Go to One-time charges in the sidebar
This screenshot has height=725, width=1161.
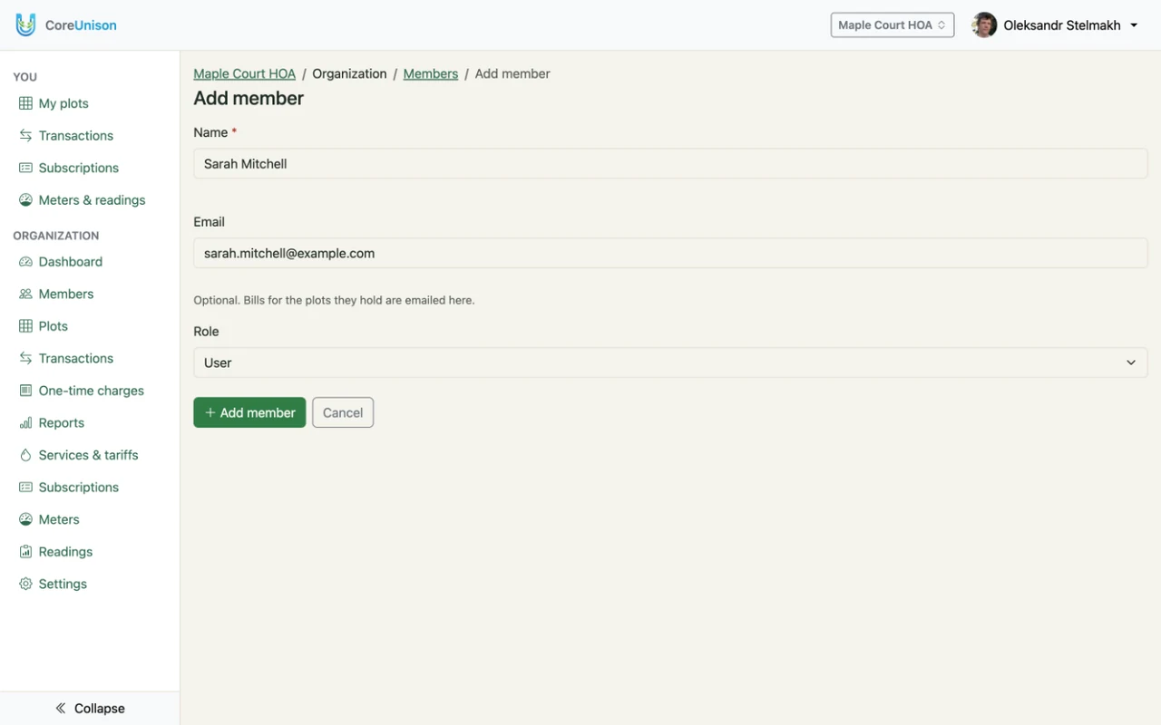click(82, 391)
